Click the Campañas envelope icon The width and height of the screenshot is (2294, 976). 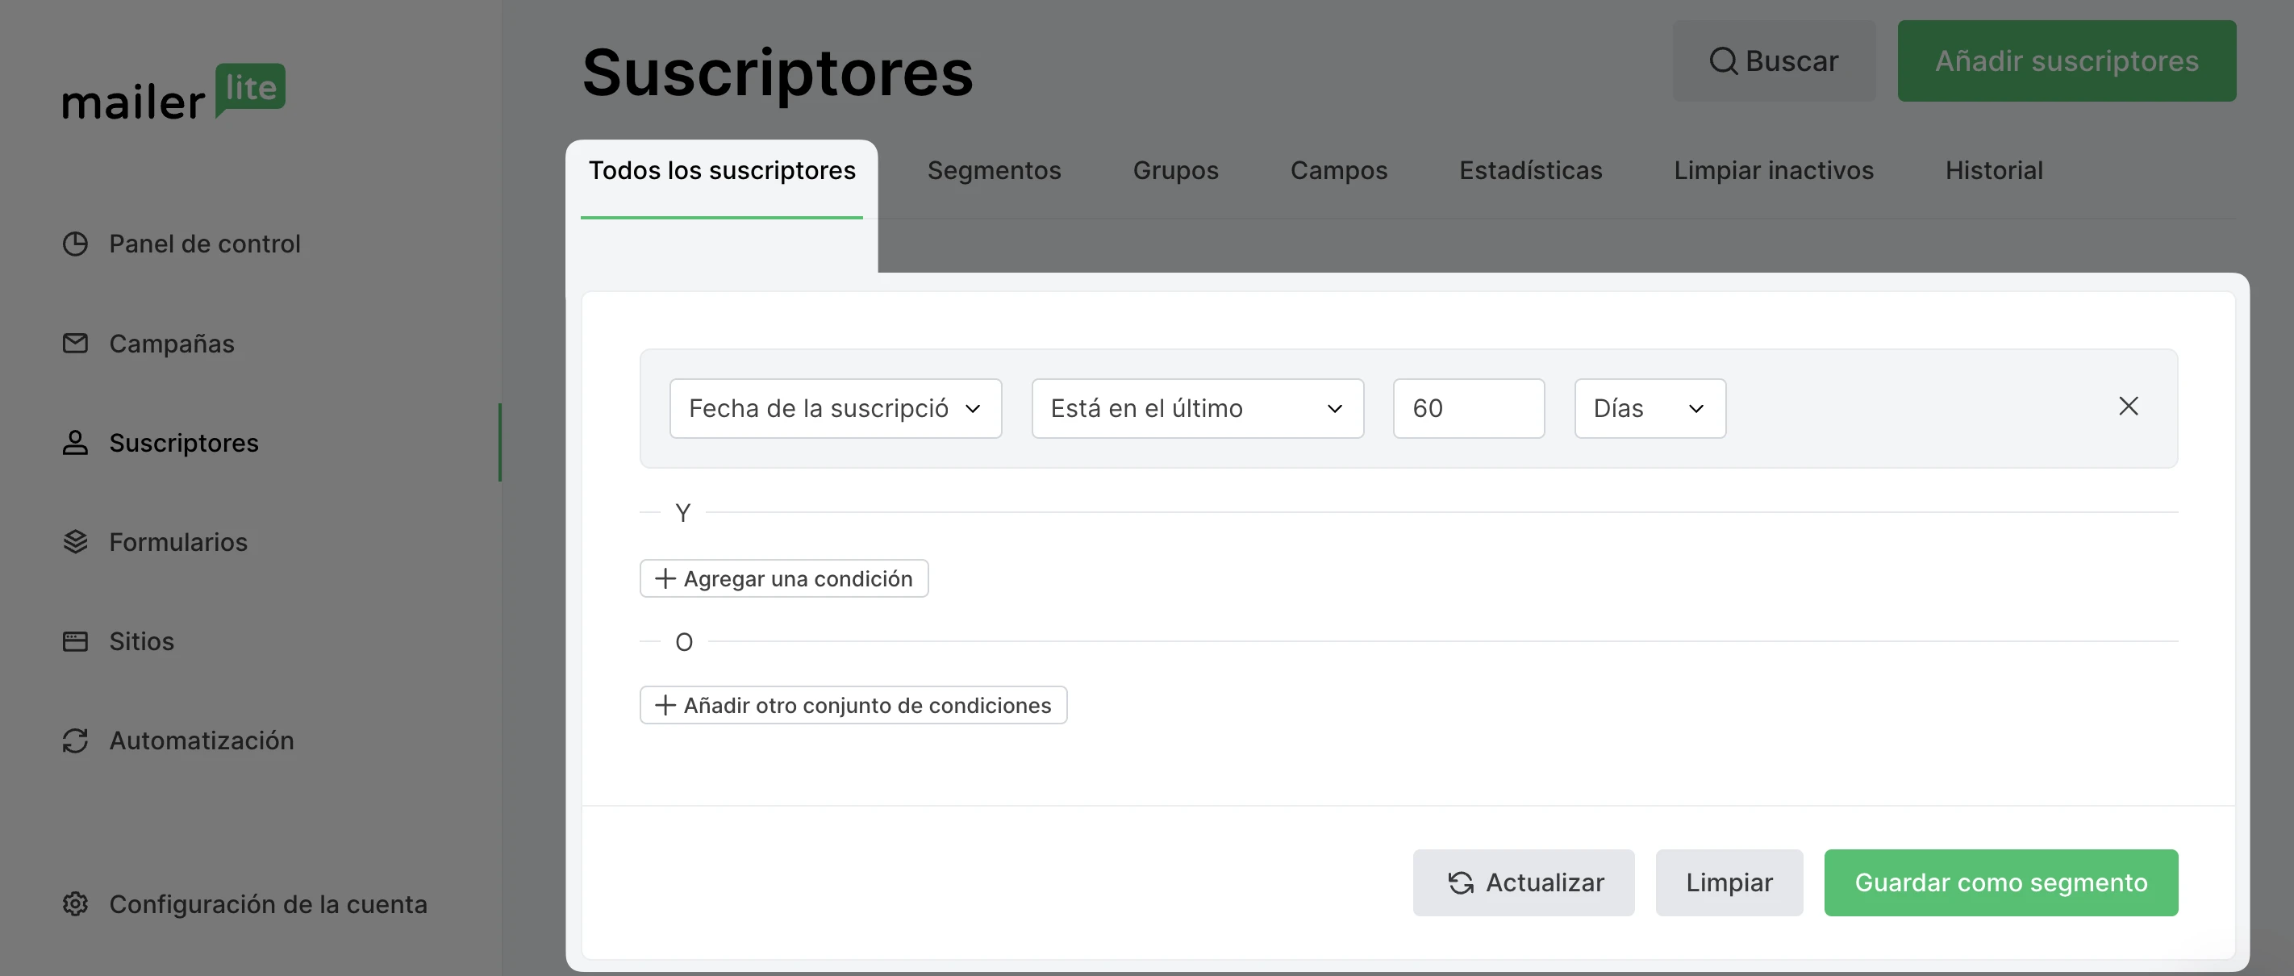[75, 344]
